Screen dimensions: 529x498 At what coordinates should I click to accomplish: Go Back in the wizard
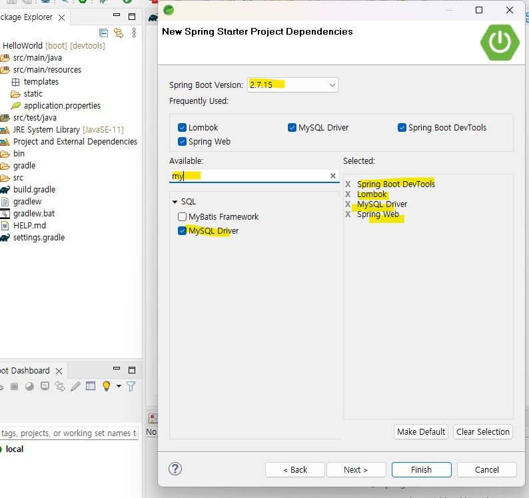pos(295,469)
